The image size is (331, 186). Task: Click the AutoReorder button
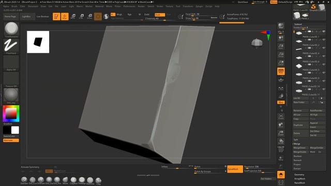[317, 111]
